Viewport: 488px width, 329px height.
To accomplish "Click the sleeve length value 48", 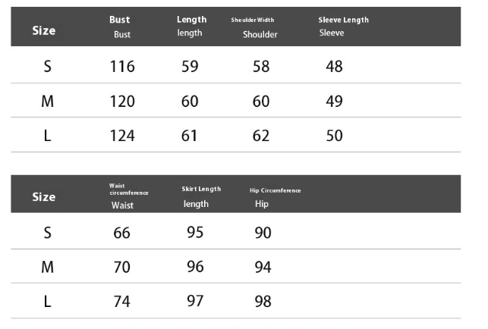I will (334, 67).
